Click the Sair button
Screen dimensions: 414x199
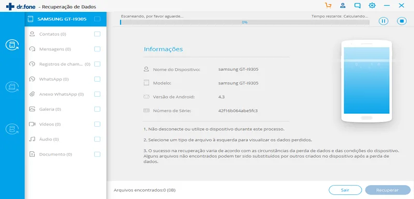(345, 190)
